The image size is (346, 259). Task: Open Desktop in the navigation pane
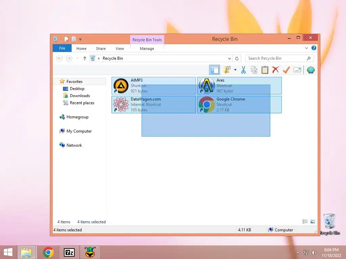pos(77,89)
